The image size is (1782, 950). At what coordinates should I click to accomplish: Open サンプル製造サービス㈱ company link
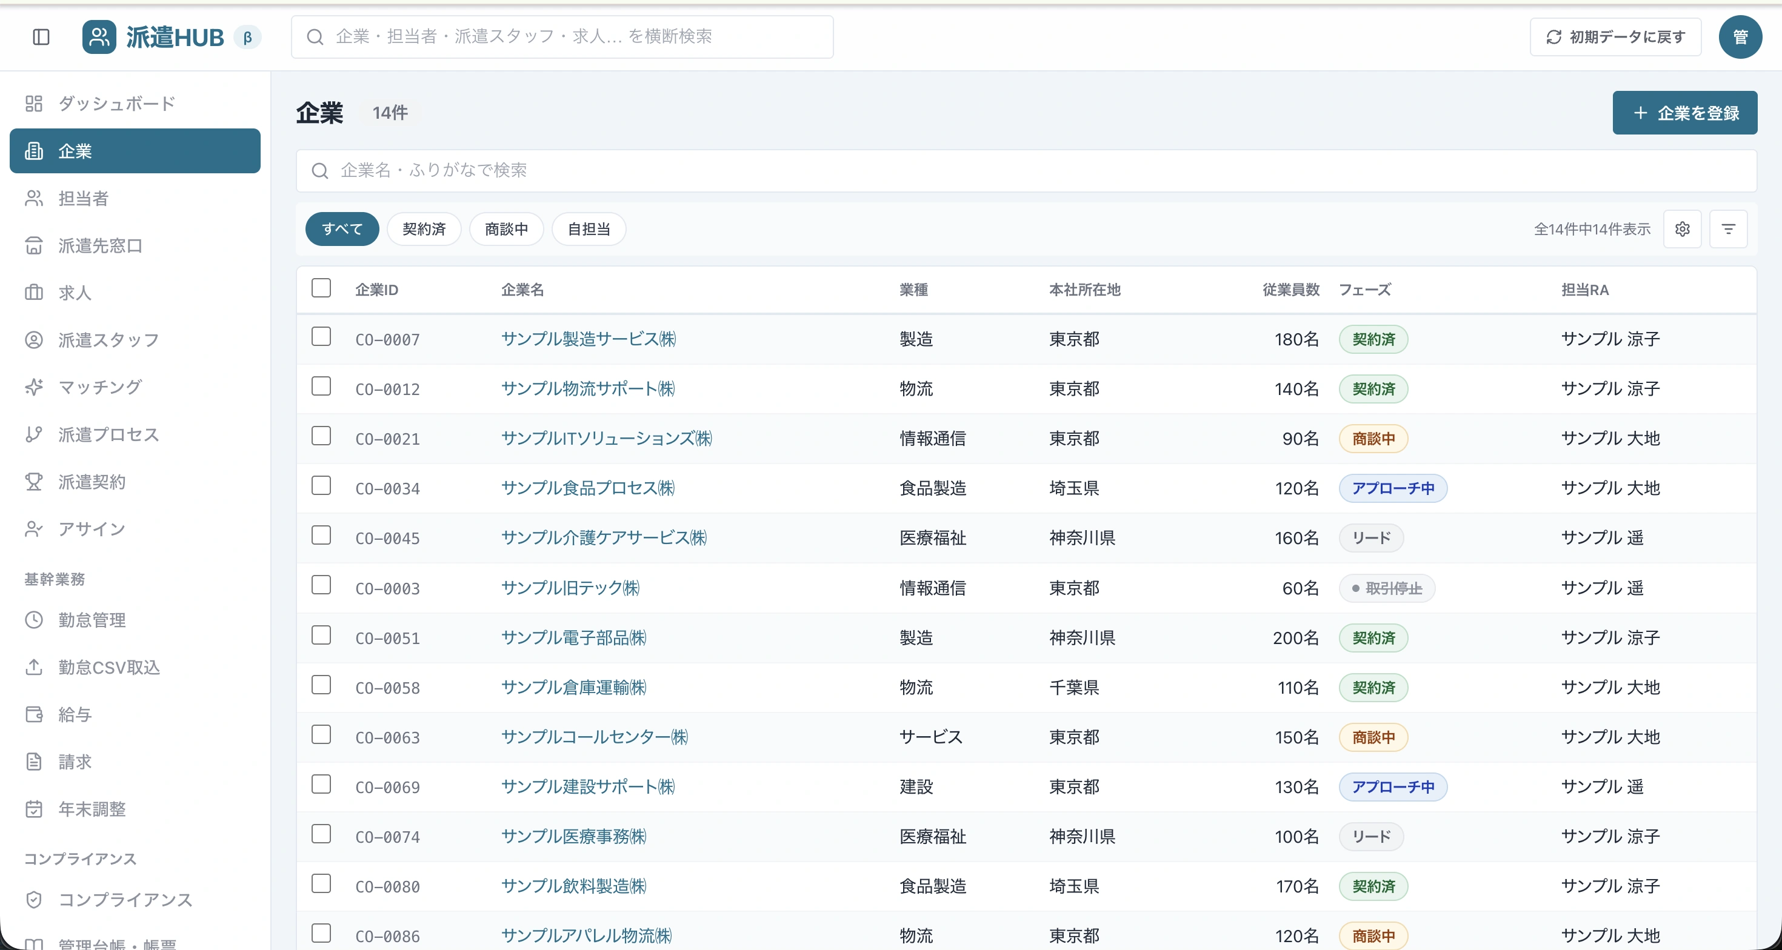(x=588, y=339)
